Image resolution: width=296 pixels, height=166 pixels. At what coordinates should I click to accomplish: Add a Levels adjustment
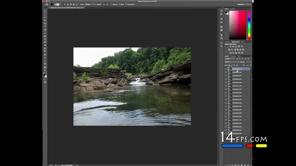[233, 47]
